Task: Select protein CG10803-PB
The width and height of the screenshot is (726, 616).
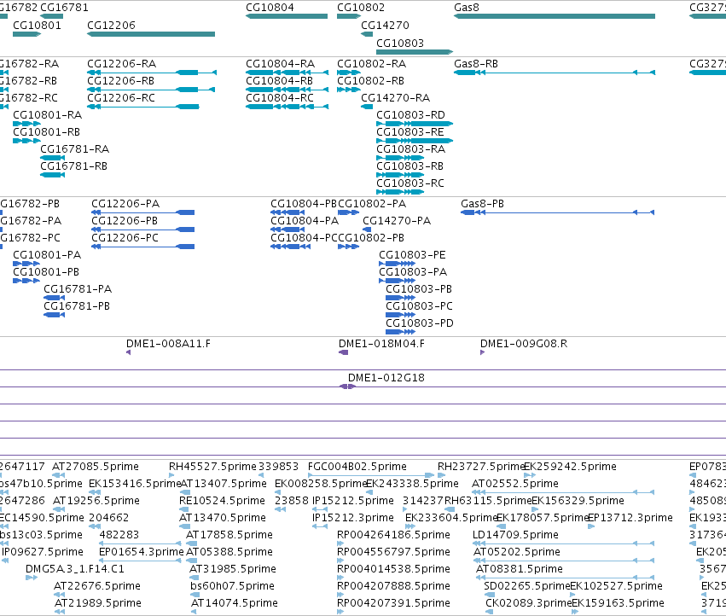Action: click(400, 298)
